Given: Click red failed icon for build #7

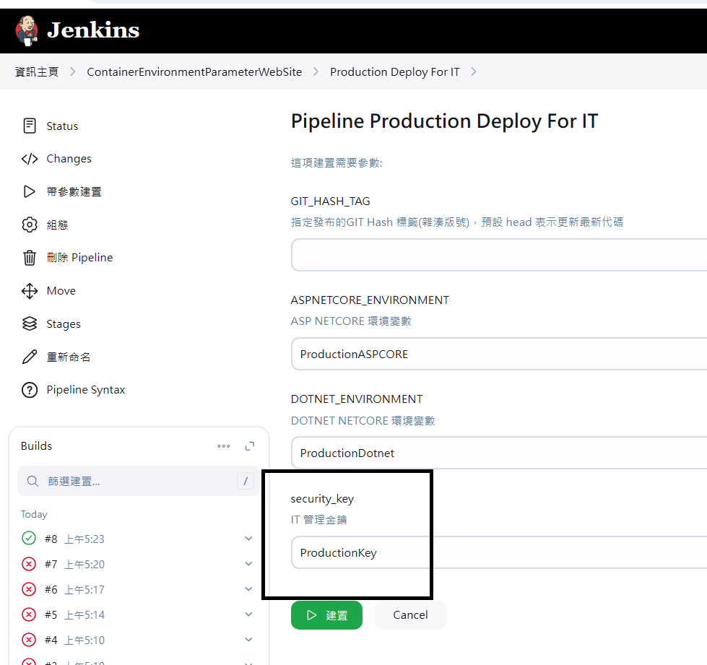Looking at the screenshot, I should (x=29, y=564).
